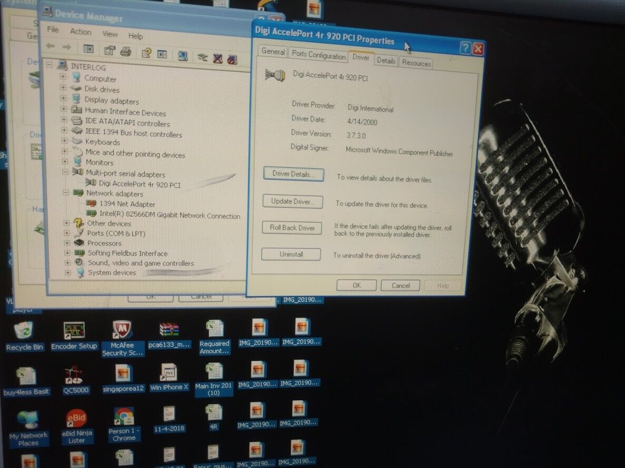Image resolution: width=625 pixels, height=468 pixels.
Task: Collapse the Network adapters node
Action: [65, 192]
